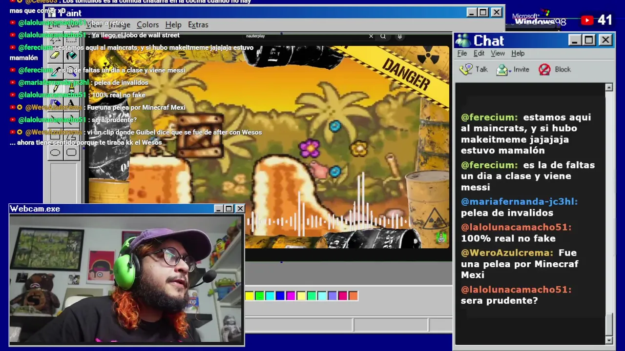Image resolution: width=625 pixels, height=351 pixels.
Task: Open the File menu in Chat window
Action: pyautogui.click(x=462, y=54)
